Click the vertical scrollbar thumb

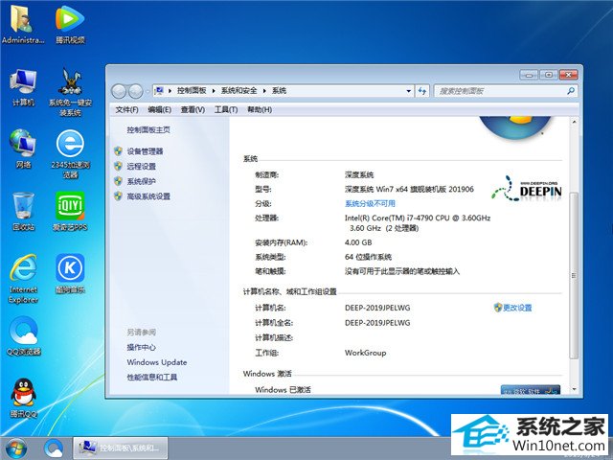[574, 276]
